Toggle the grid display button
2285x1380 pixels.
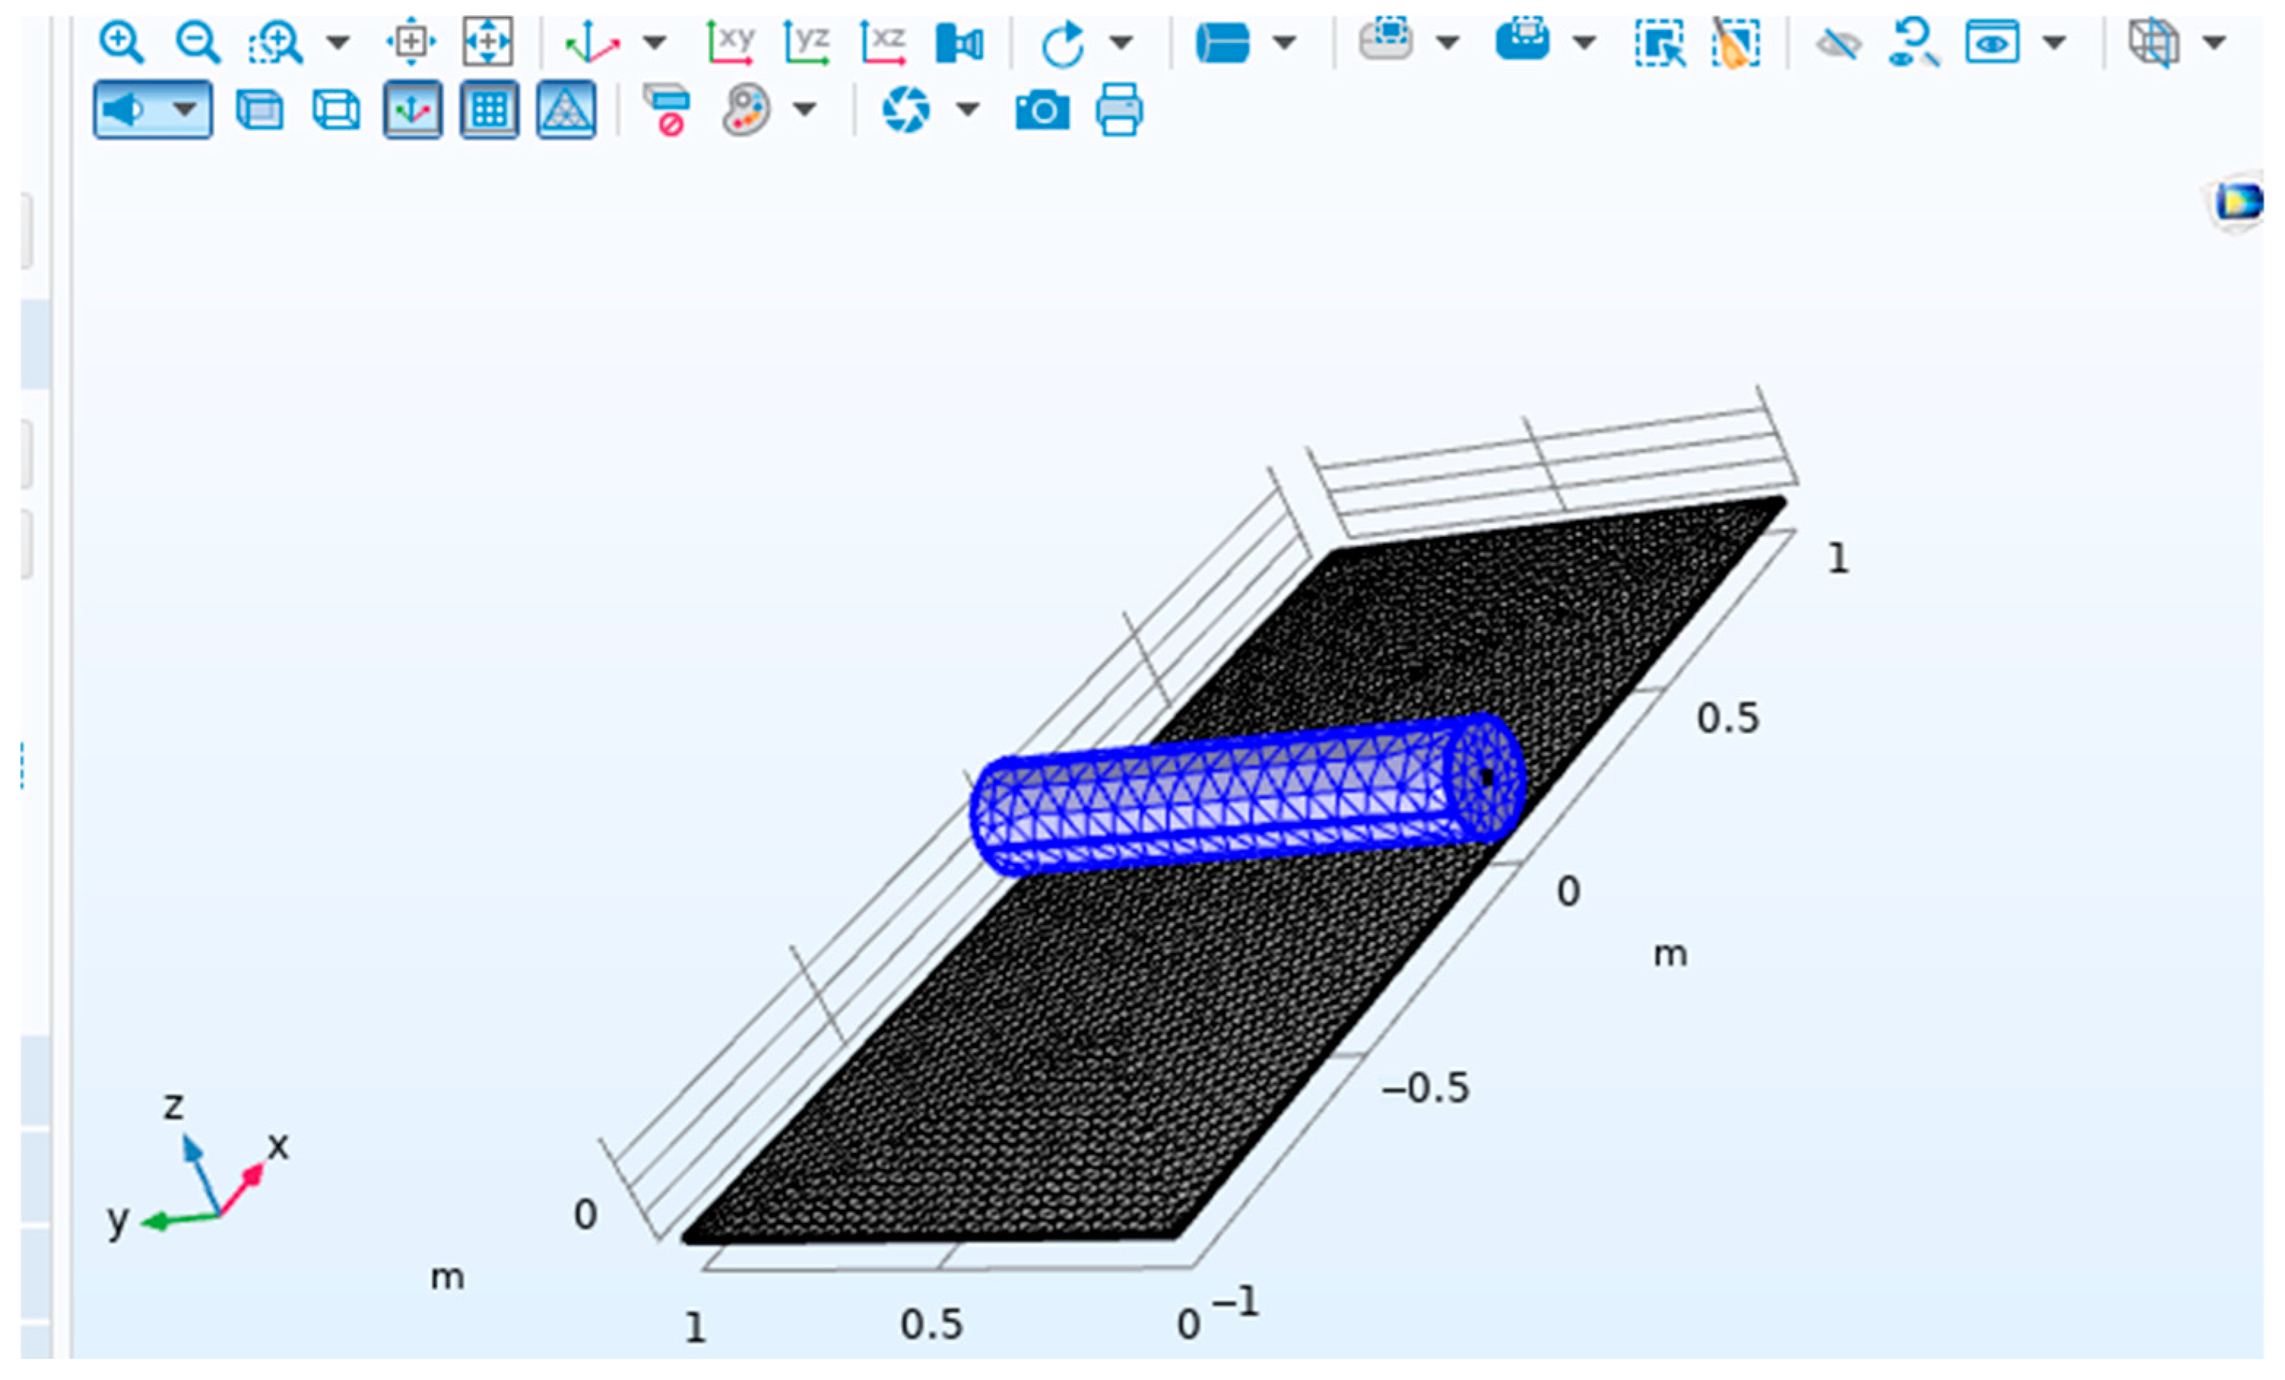point(489,111)
